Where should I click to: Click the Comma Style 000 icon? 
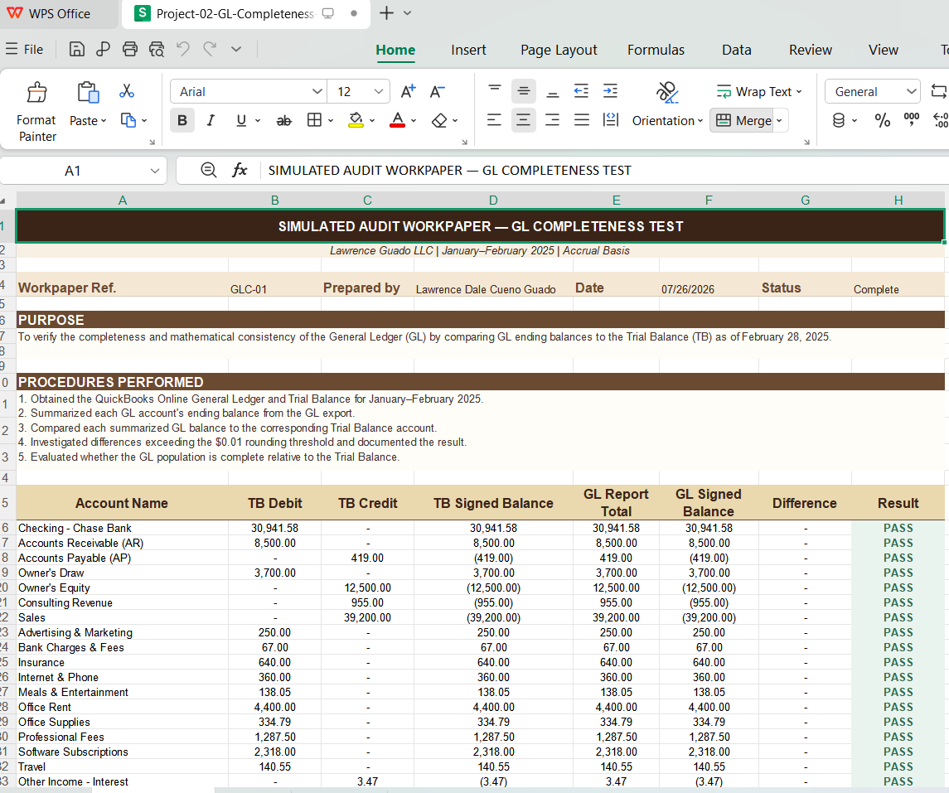pos(912,119)
